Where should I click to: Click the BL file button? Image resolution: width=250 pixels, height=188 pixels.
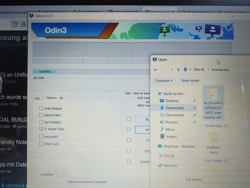(x=143, y=119)
